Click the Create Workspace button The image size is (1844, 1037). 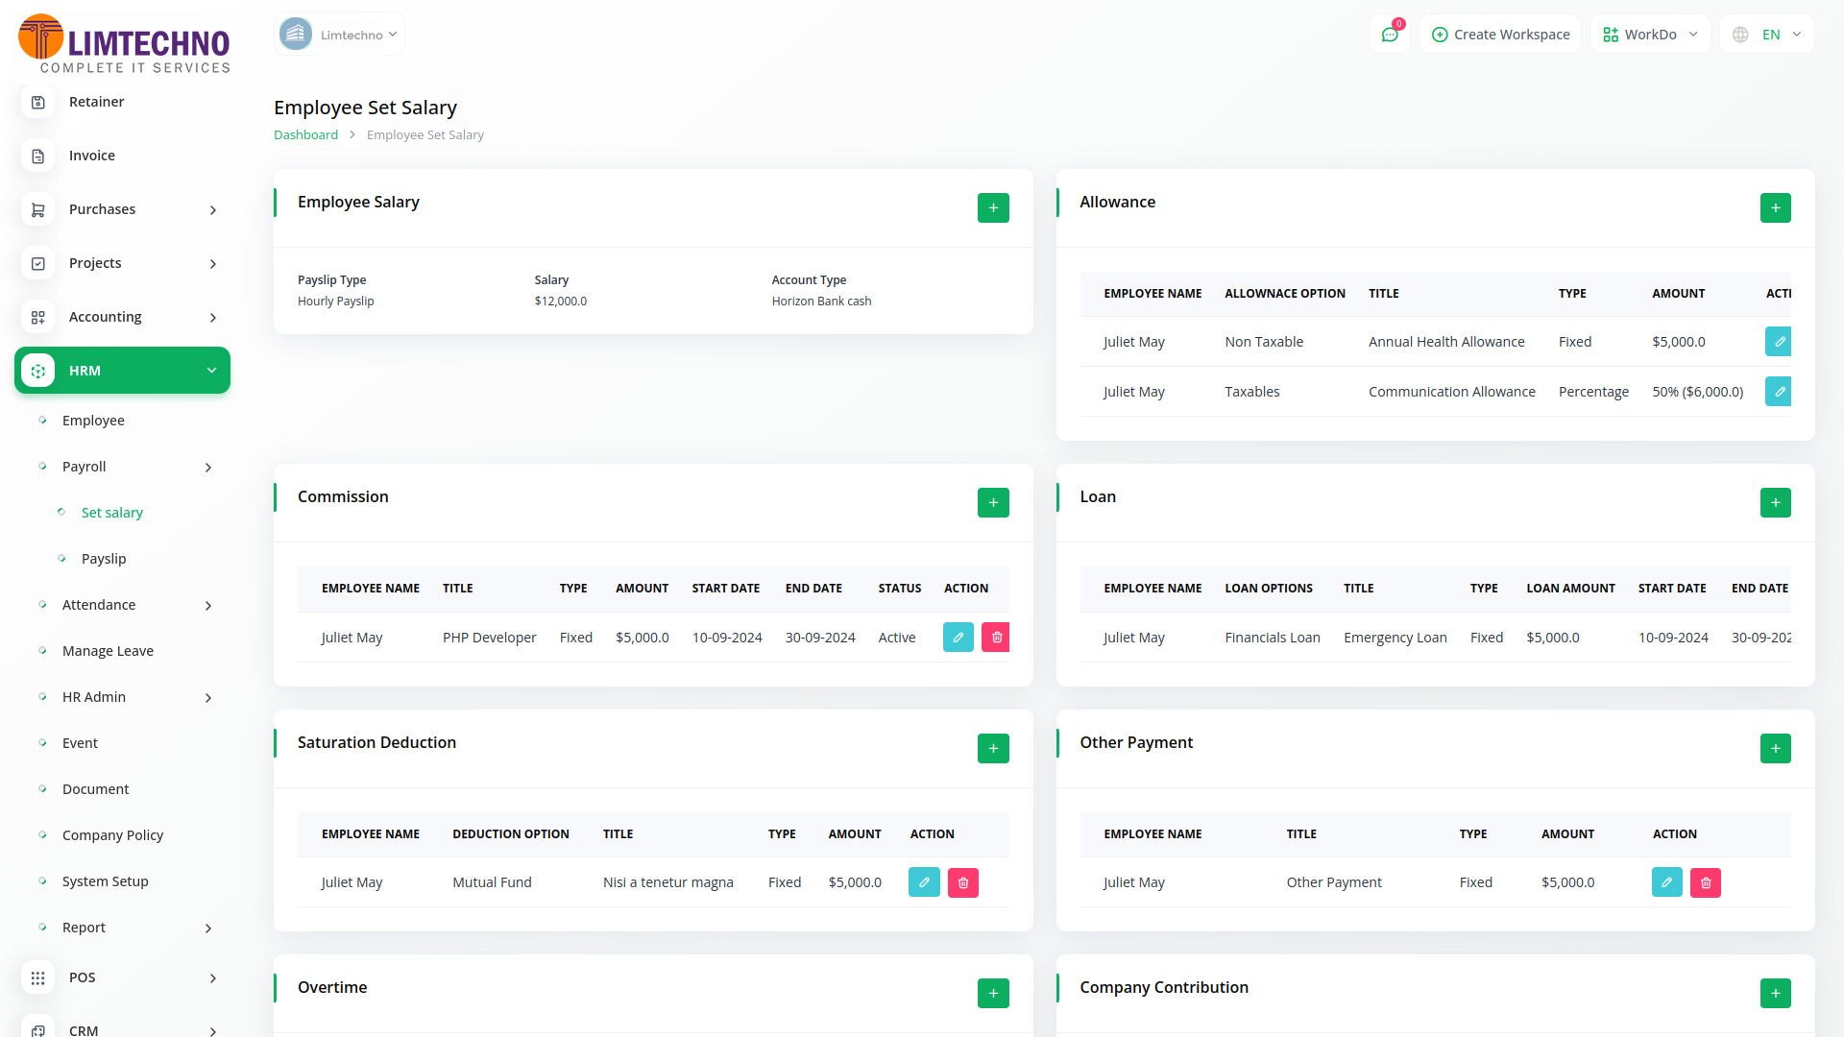click(1500, 35)
